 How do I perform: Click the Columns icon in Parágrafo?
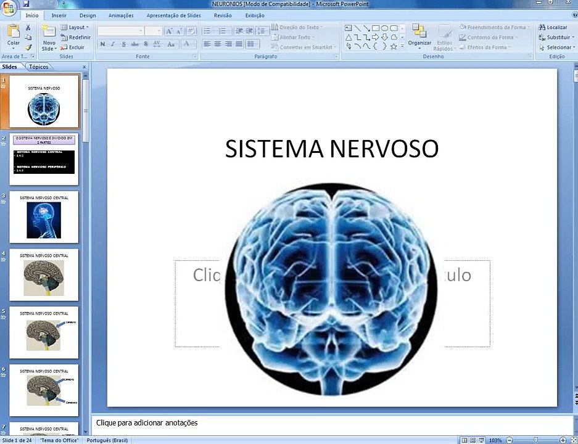[251, 44]
